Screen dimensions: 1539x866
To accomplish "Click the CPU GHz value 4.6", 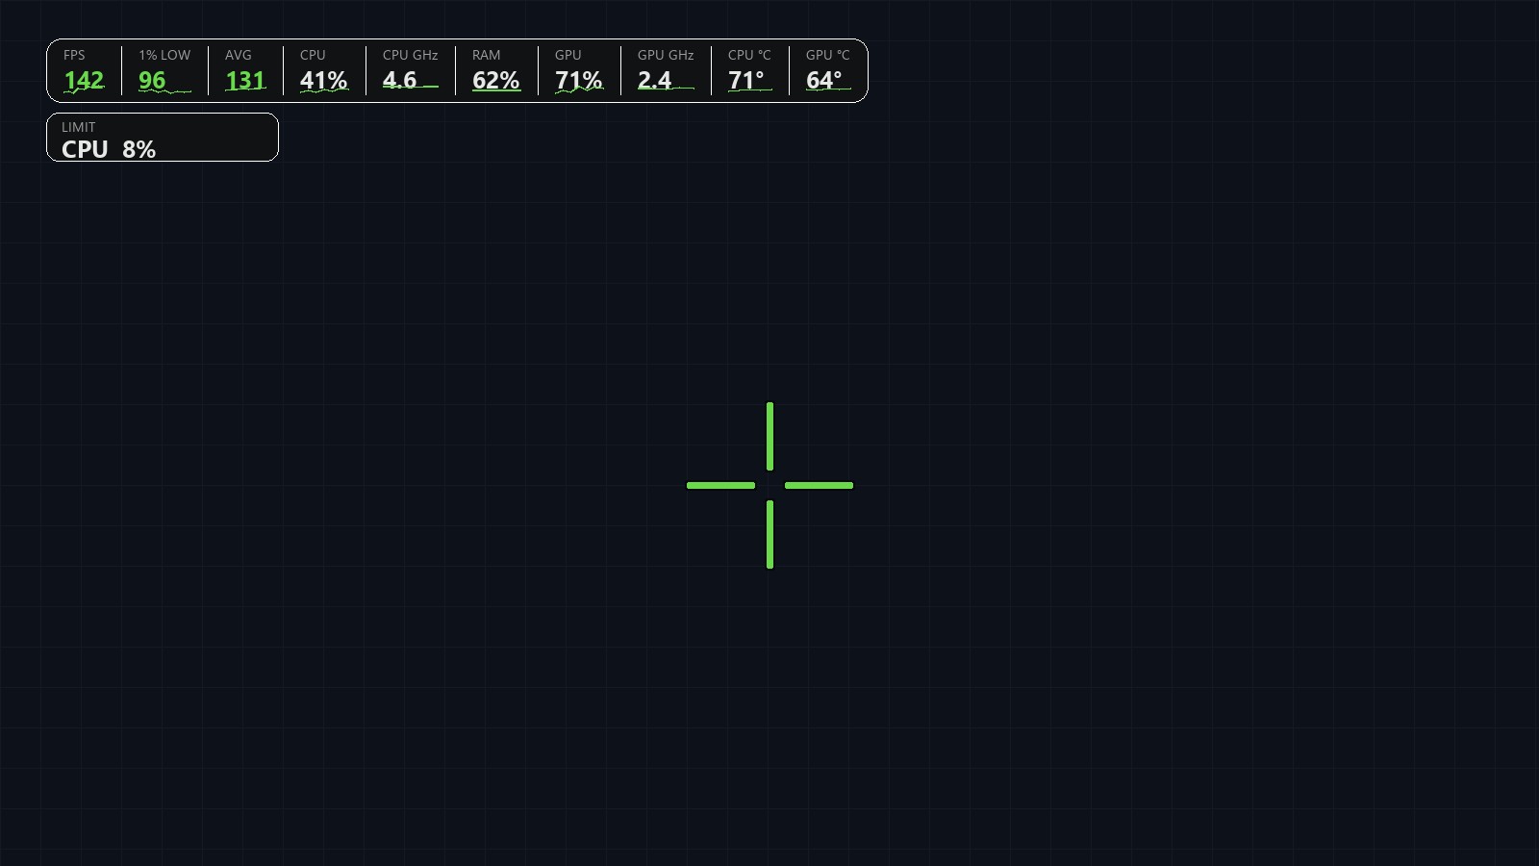I will (400, 81).
